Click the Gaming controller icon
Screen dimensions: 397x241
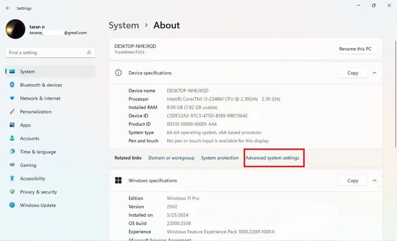[12, 165]
